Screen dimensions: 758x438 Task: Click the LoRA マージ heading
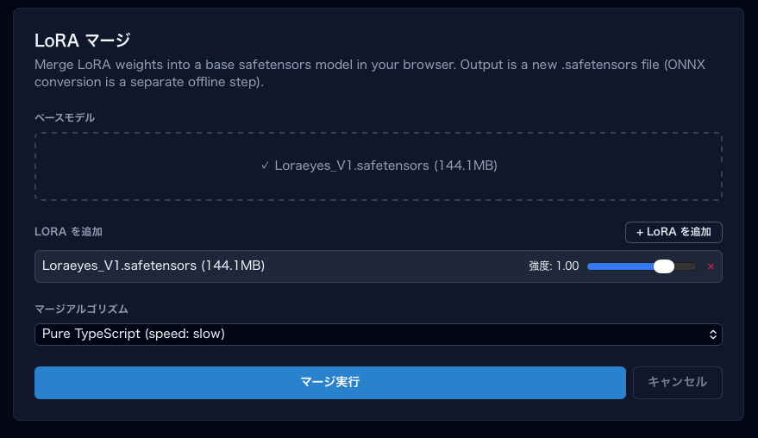click(82, 40)
